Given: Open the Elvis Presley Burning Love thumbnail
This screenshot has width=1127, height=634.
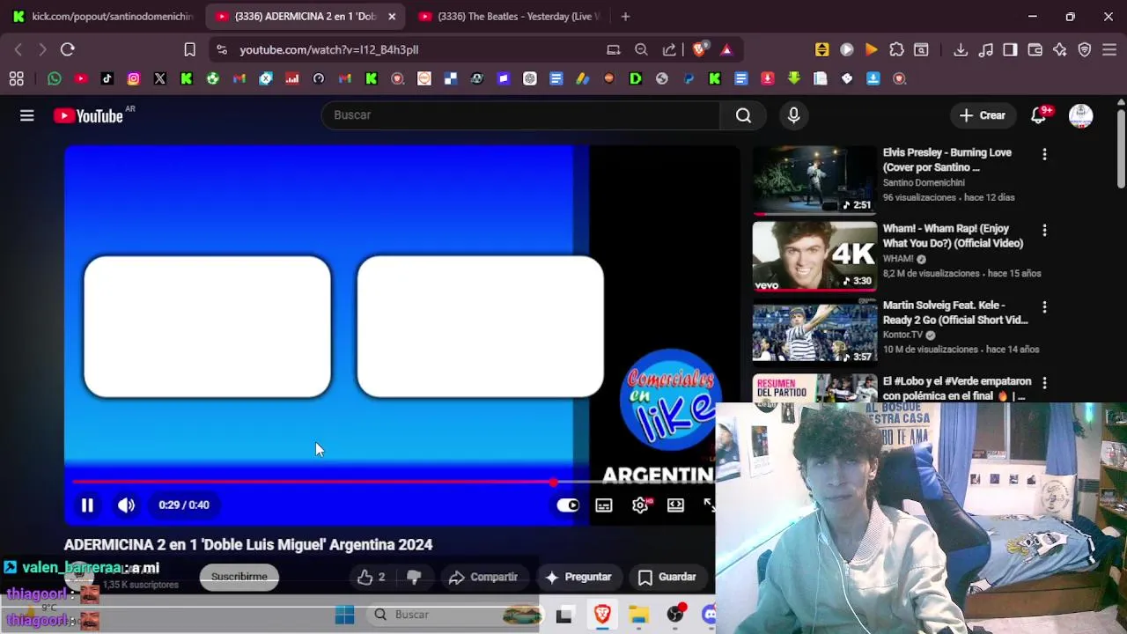Looking at the screenshot, I should click(814, 181).
